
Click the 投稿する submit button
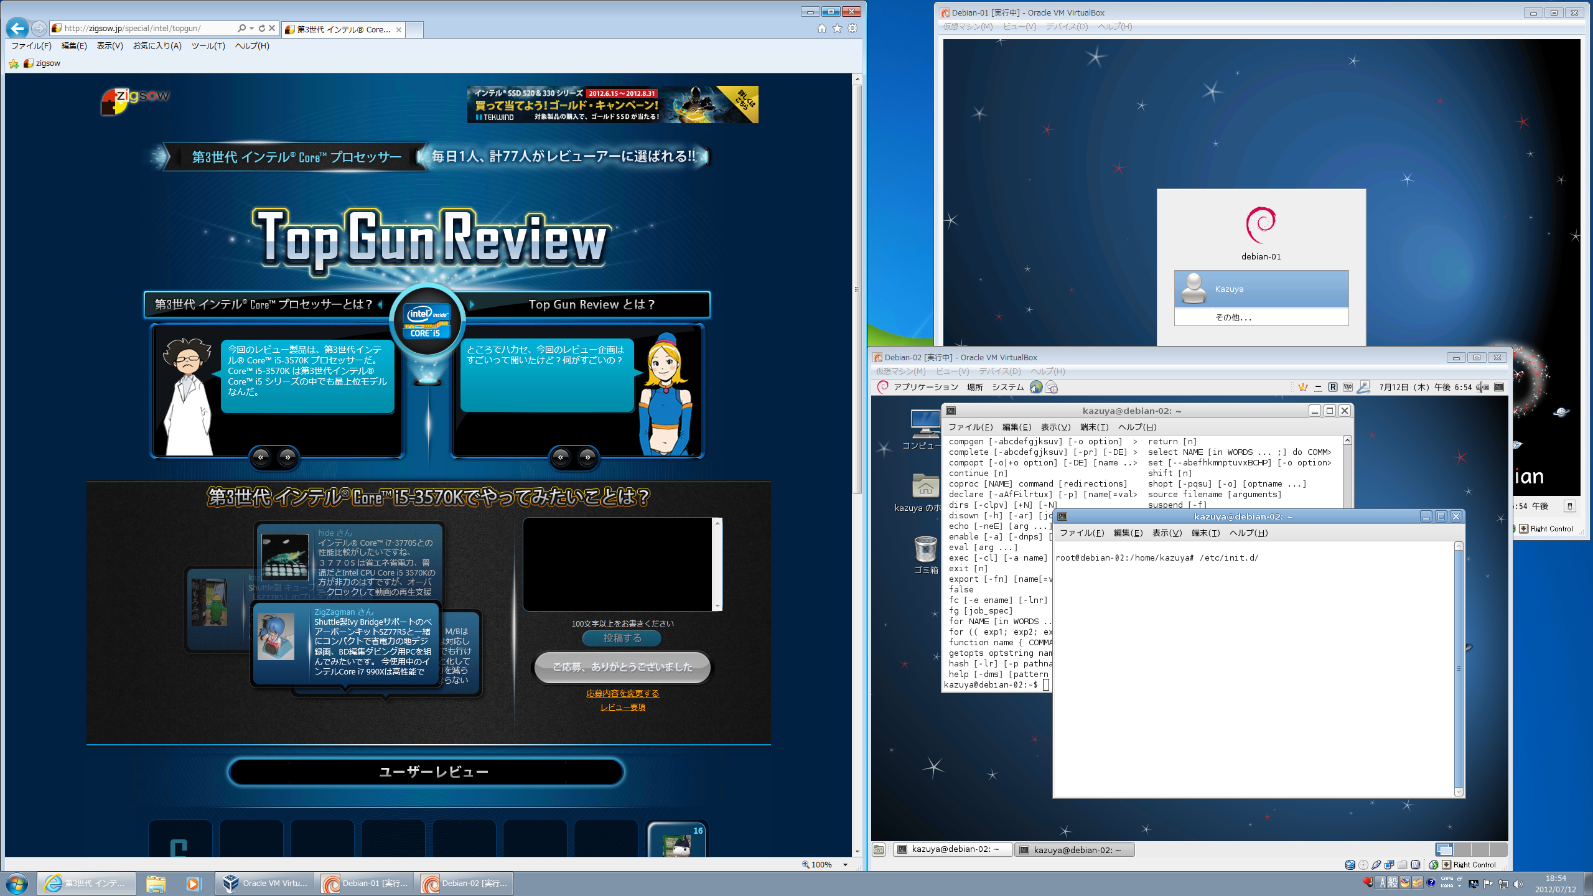tap(622, 638)
